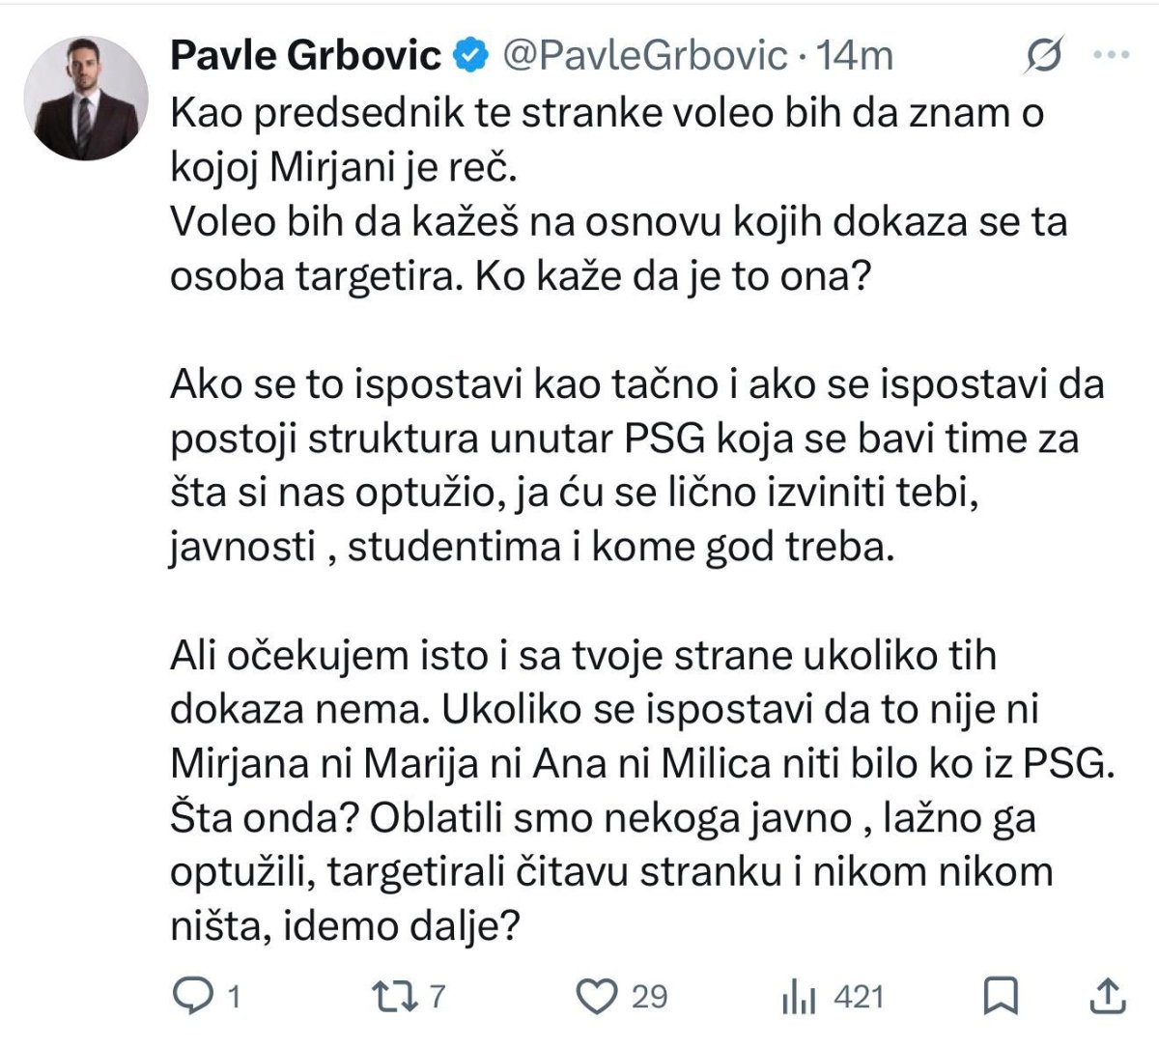Bookmark this tweet
Image resolution: width=1159 pixels, height=1048 pixels.
(1000, 995)
